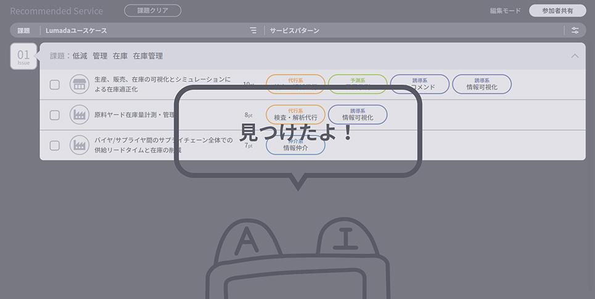Select the 代行系 検査・解析代行 tag
The image size is (595, 299).
(x=295, y=115)
